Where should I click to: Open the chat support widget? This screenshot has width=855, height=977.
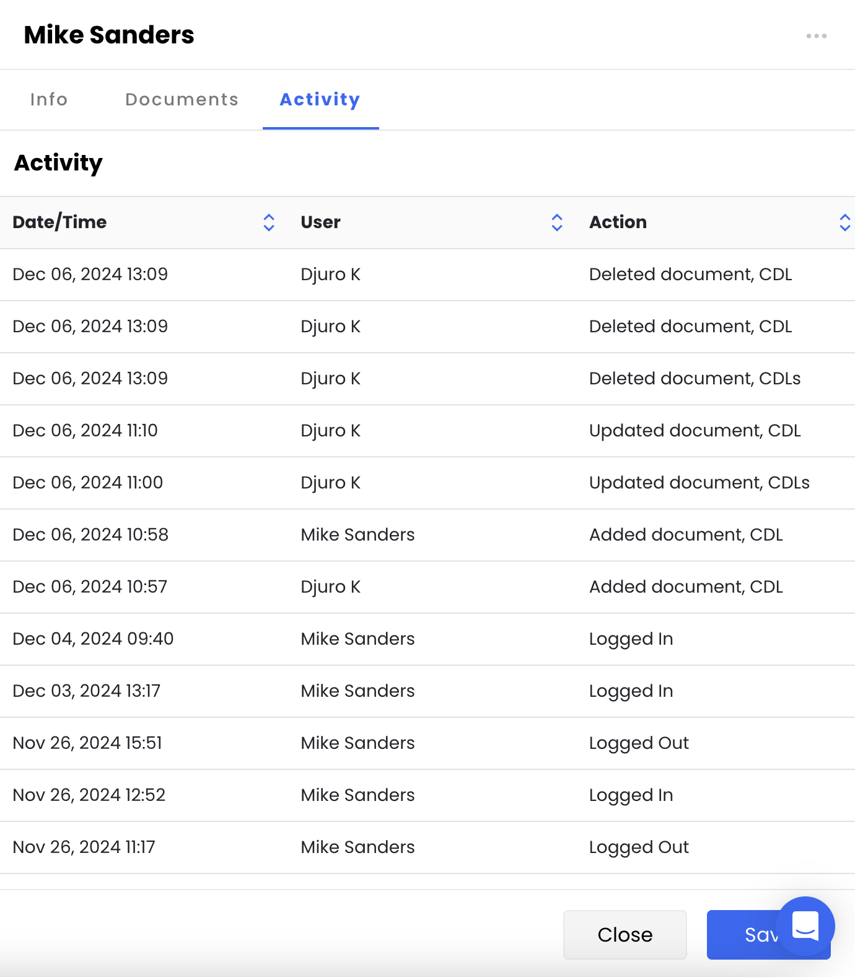[x=805, y=926]
